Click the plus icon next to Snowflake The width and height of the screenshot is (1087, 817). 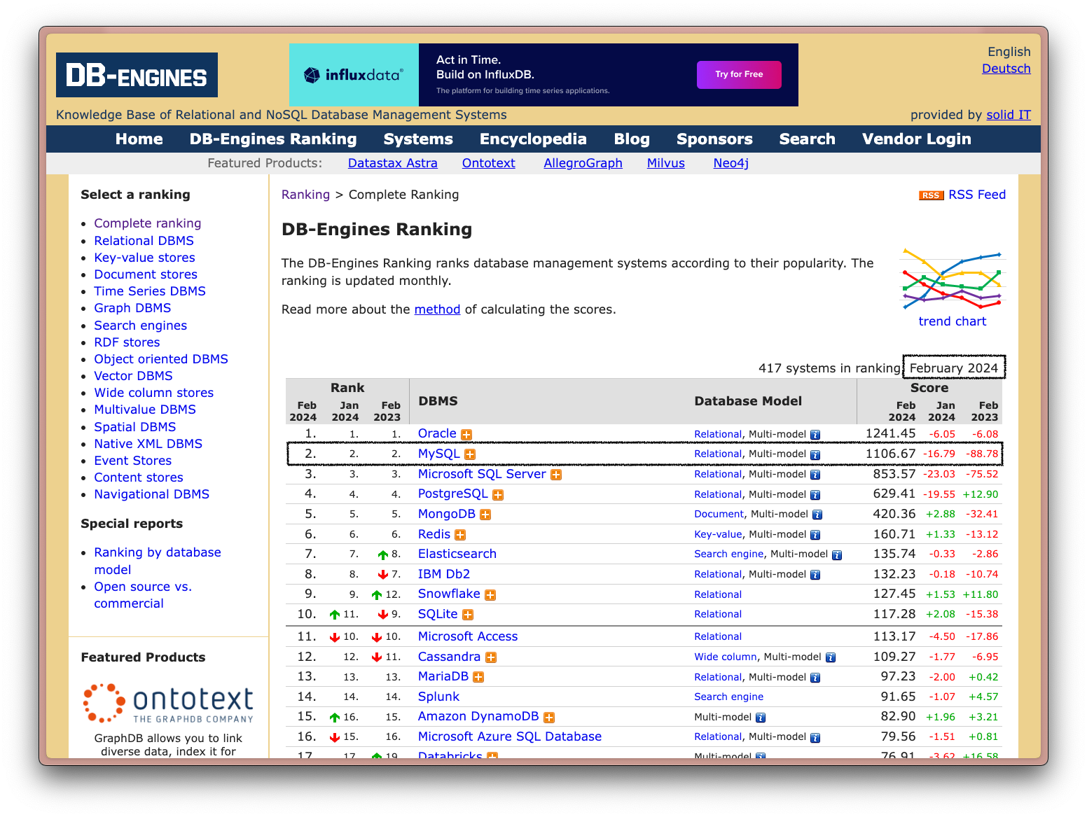[490, 595]
